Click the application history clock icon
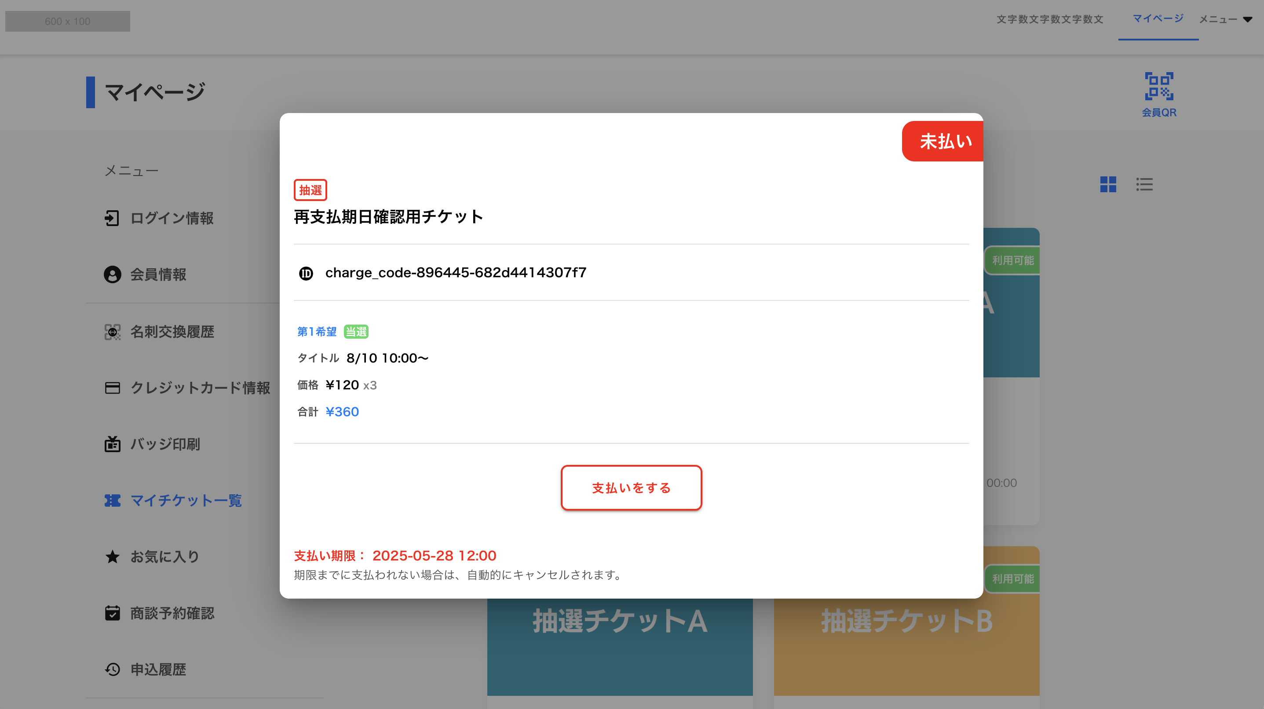This screenshot has height=709, width=1264. pos(112,669)
